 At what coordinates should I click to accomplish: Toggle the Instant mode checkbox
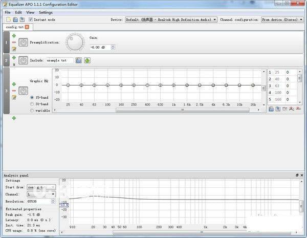pos(31,19)
